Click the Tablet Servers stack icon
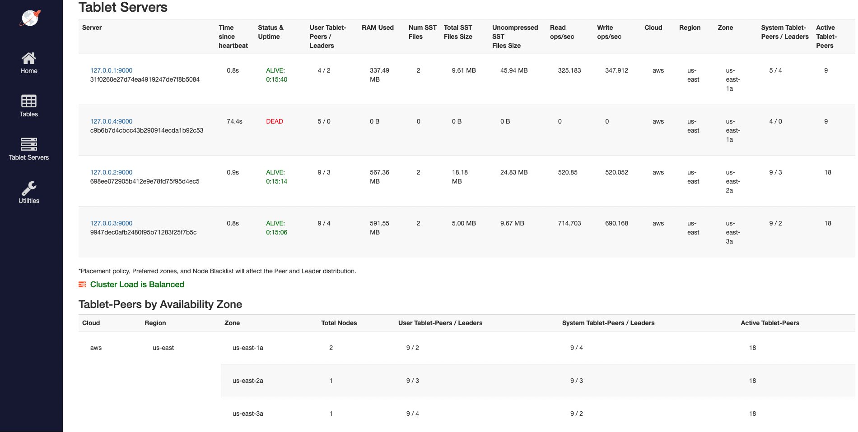858x432 pixels. pyautogui.click(x=29, y=144)
